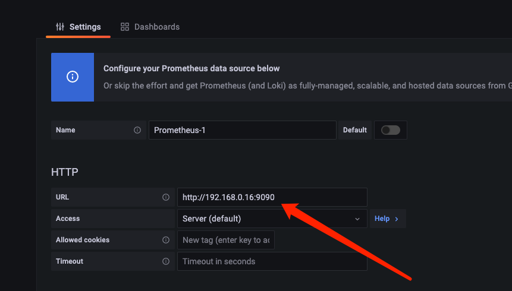512x291 pixels.
Task: Toggle the Default data source switch
Action: tap(391, 130)
